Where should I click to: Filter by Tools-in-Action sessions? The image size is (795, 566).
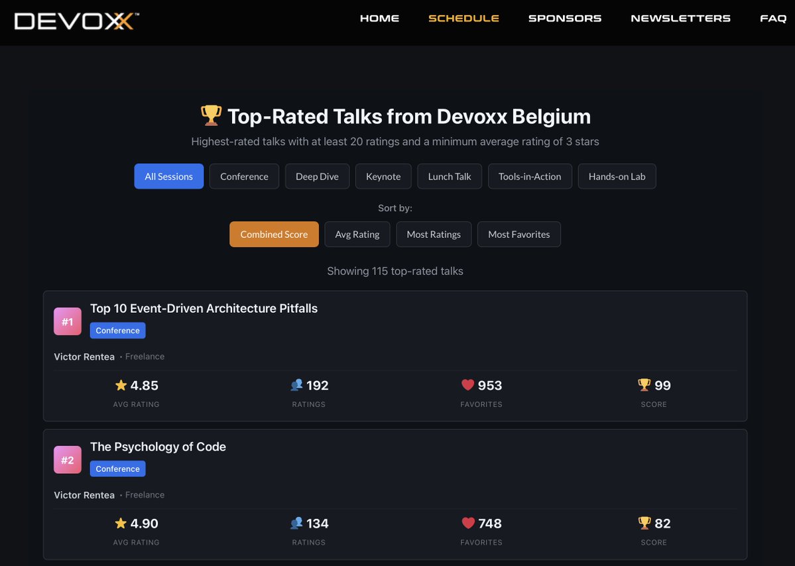click(530, 176)
